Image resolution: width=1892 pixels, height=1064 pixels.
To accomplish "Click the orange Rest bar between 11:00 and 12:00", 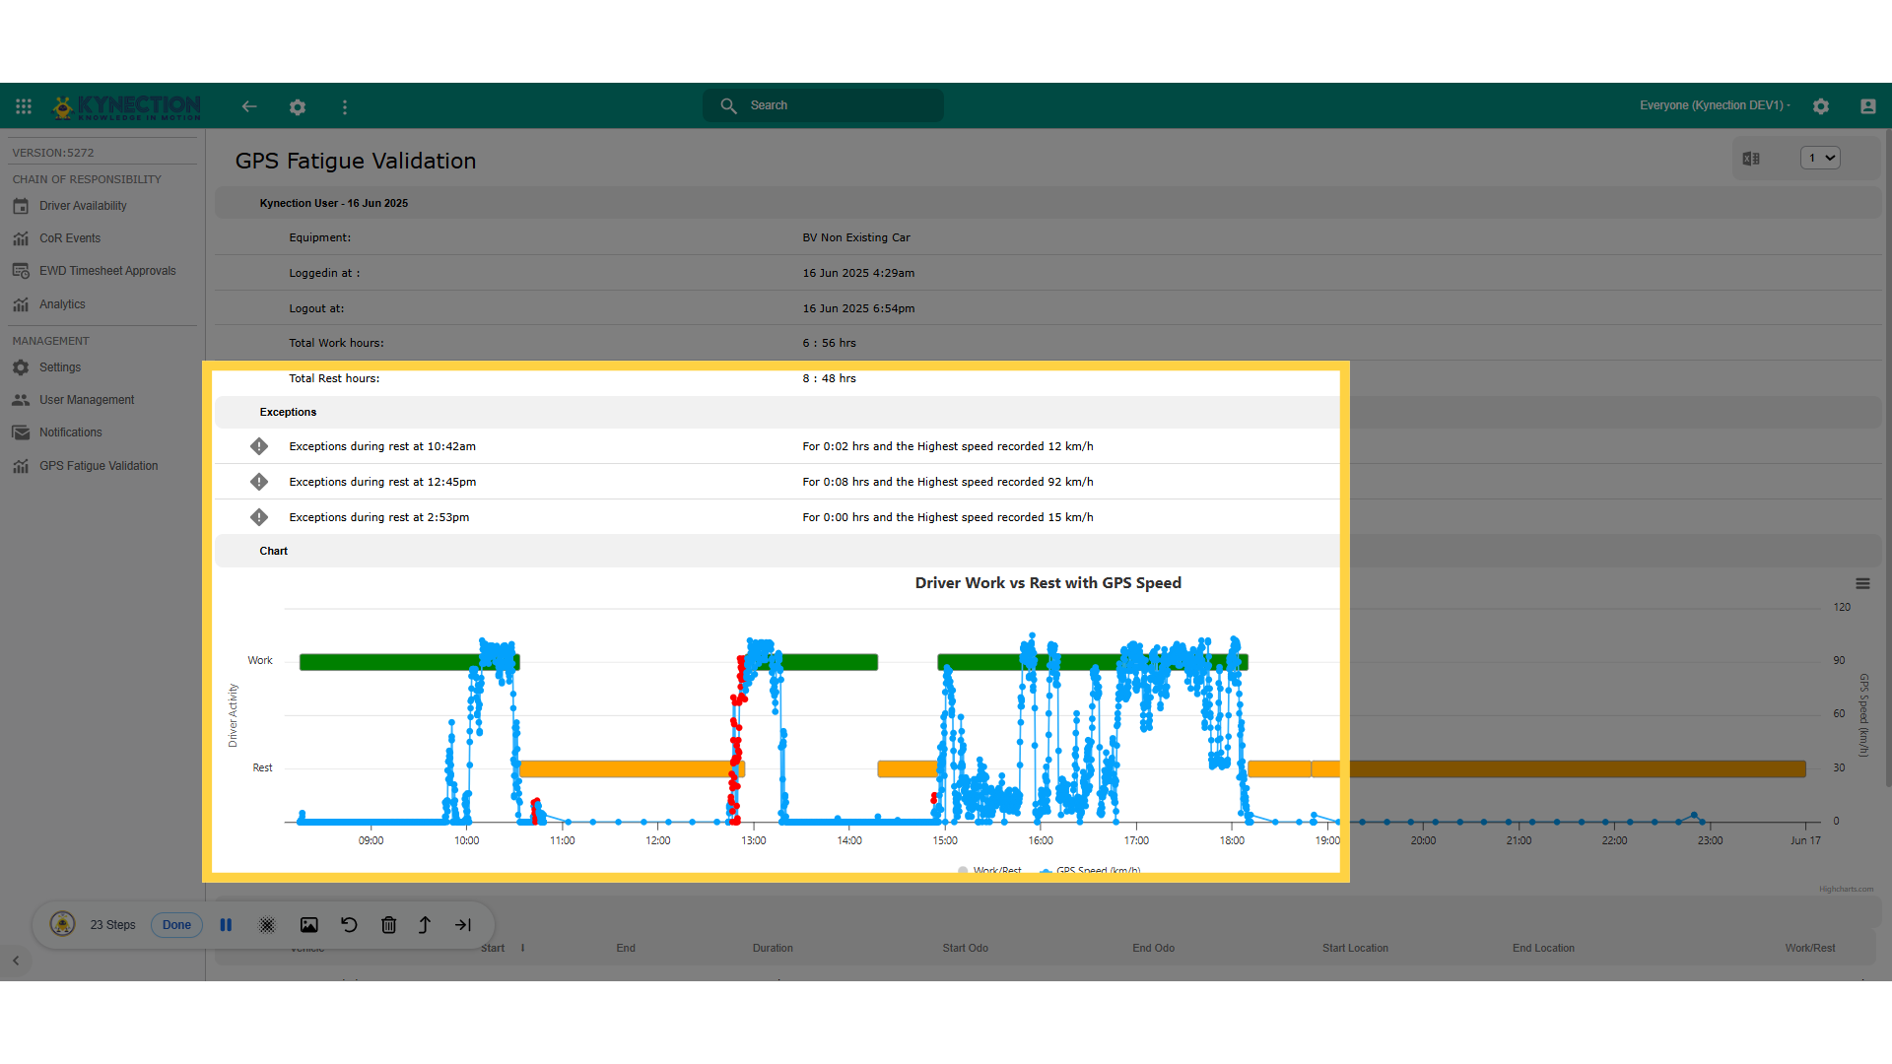I will pos(632,768).
